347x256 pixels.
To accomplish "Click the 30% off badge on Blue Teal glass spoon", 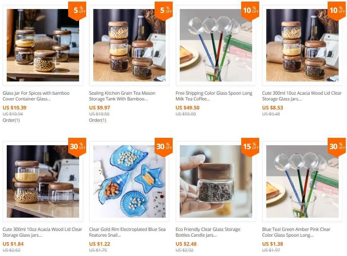I will coord(337,147).
